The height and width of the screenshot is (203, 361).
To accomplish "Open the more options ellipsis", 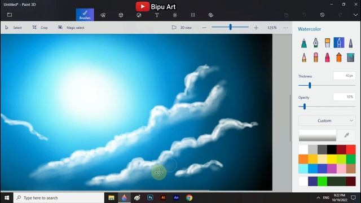I will (x=286, y=28).
